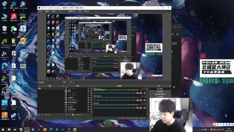Screen dimensions: 234x132
Task: Adjust the 视频采集设备 volume slider
Action: pyautogui.click(x=116, y=100)
